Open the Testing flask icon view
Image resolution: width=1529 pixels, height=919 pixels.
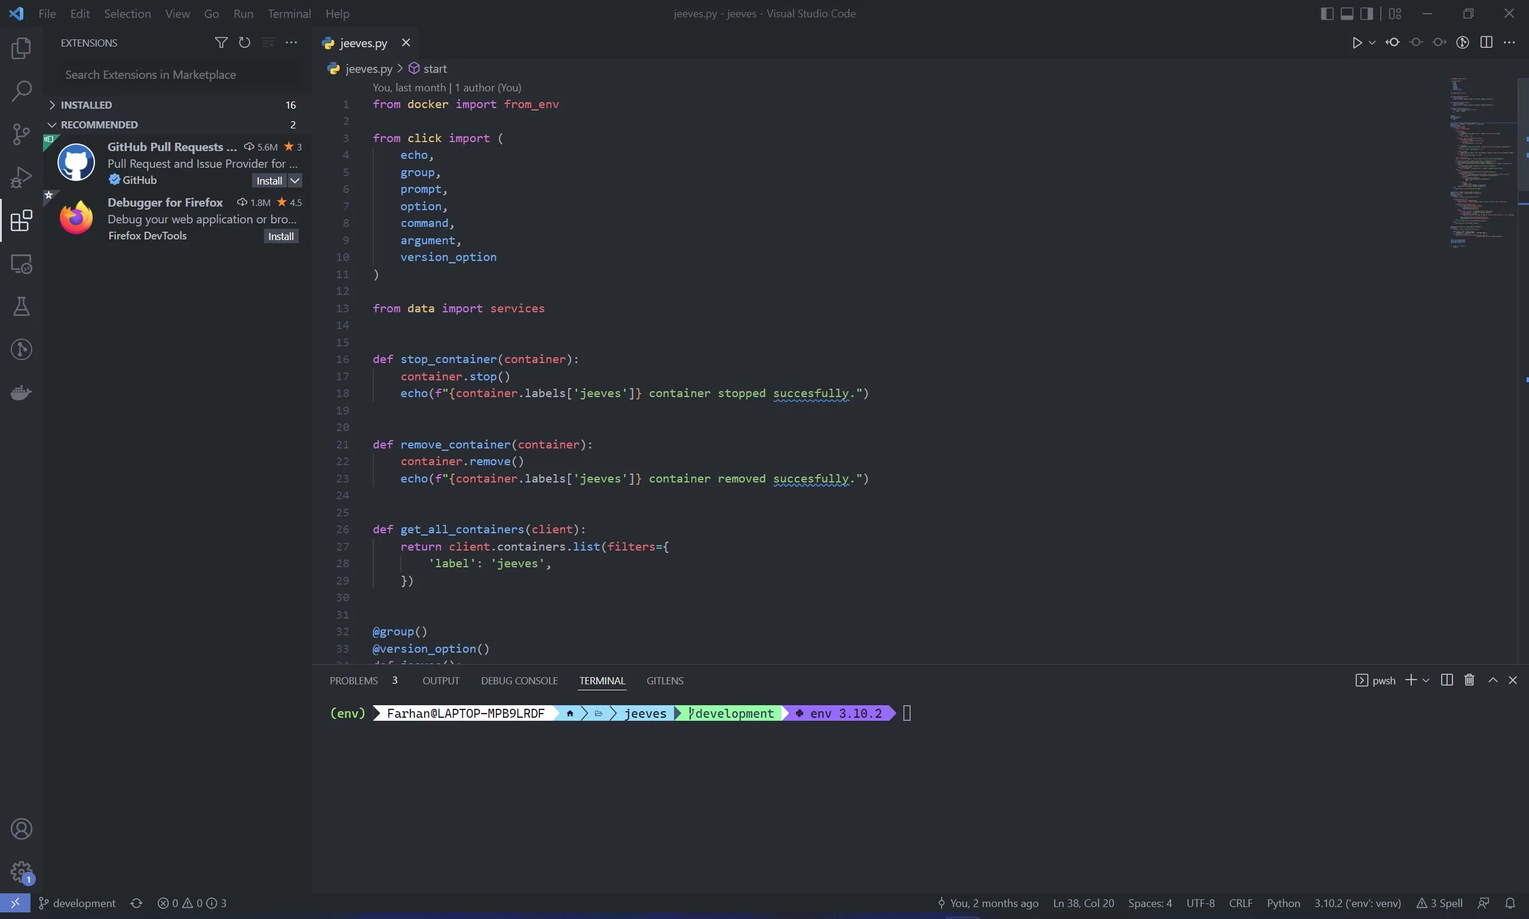[21, 306]
